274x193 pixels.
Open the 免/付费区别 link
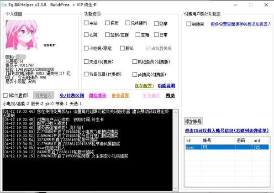(x=72, y=95)
